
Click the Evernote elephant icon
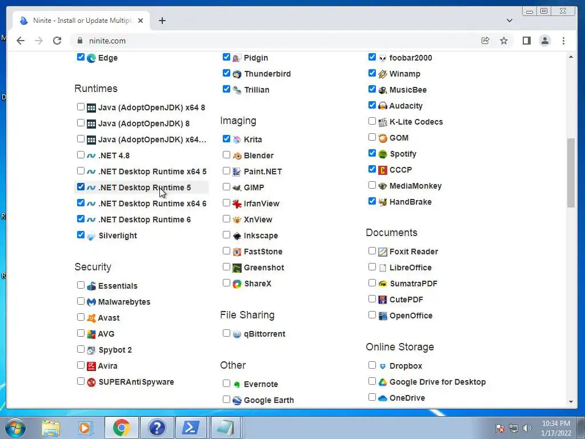click(237, 385)
